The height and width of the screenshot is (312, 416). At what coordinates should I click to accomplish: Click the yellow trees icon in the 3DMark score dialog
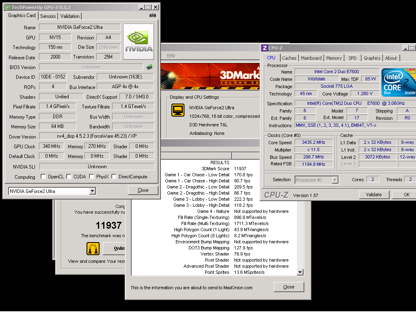pyautogui.click(x=93, y=249)
